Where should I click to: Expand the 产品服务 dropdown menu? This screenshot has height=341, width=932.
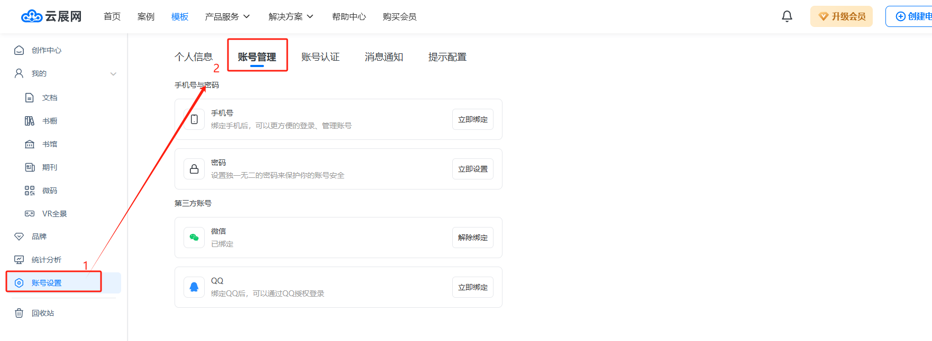click(x=227, y=17)
